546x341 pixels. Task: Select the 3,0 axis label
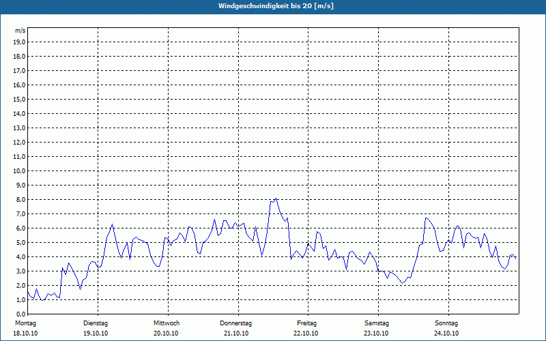click(21, 271)
